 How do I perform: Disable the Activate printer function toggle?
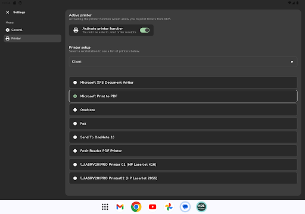click(145, 30)
